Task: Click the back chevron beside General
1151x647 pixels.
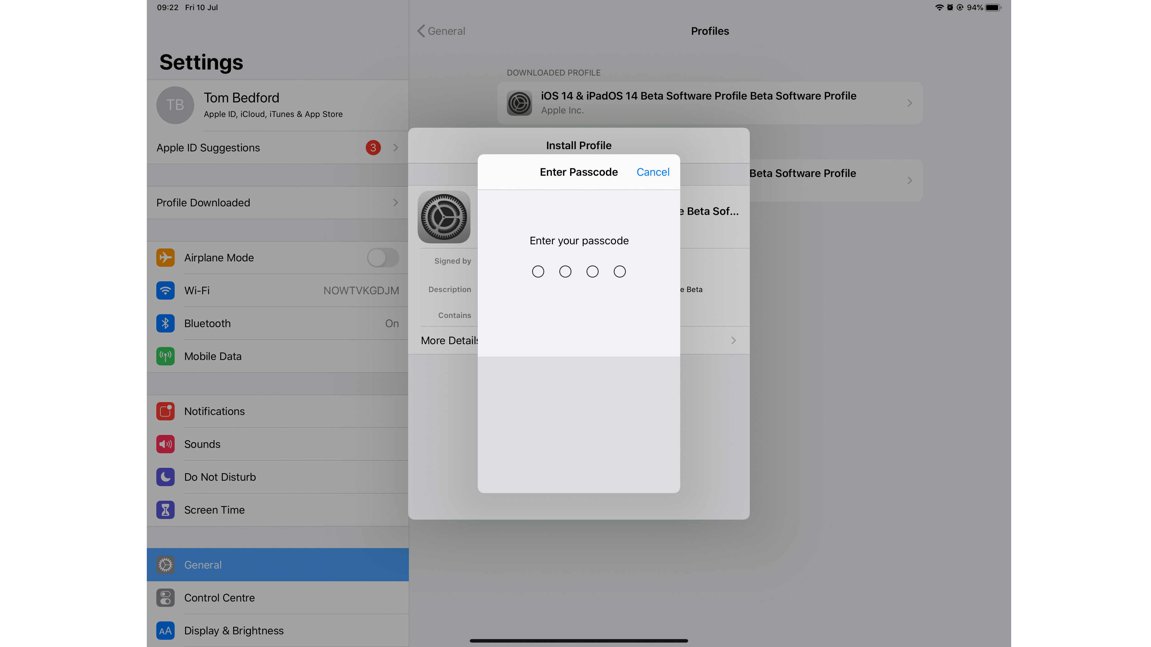Action: 421,31
